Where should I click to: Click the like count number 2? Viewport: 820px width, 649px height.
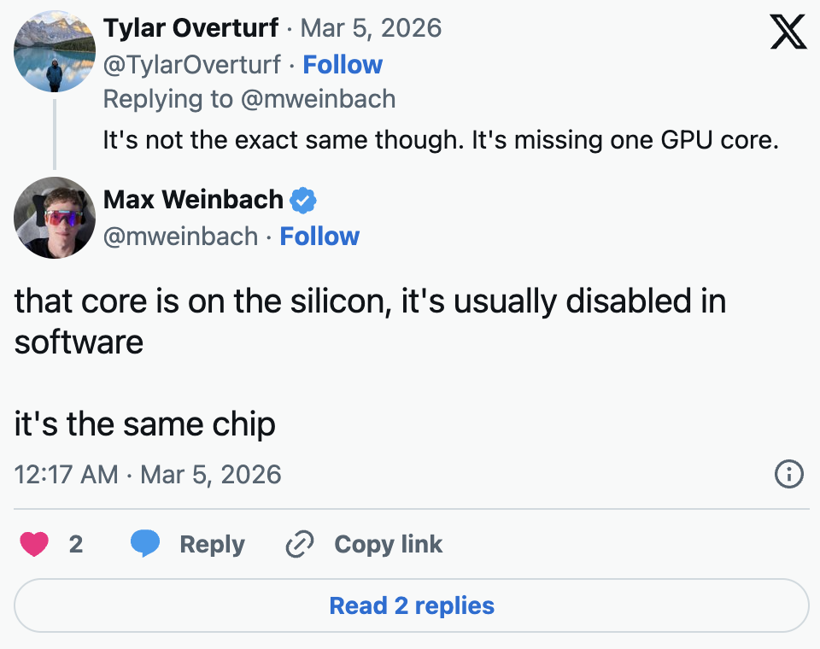point(76,544)
